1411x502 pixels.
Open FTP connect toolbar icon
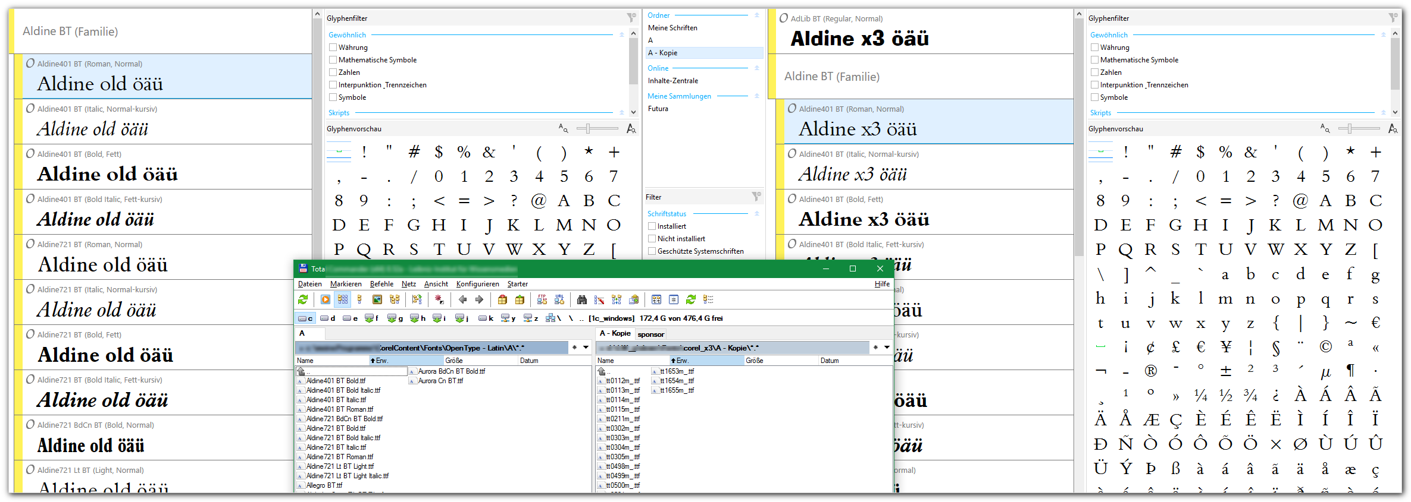(x=542, y=299)
